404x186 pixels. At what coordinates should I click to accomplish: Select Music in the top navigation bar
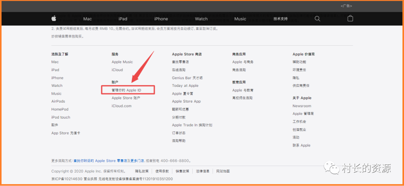point(240,19)
